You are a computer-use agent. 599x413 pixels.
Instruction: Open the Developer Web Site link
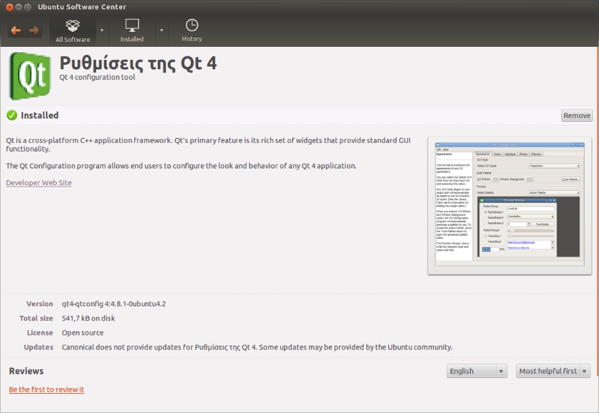39,183
